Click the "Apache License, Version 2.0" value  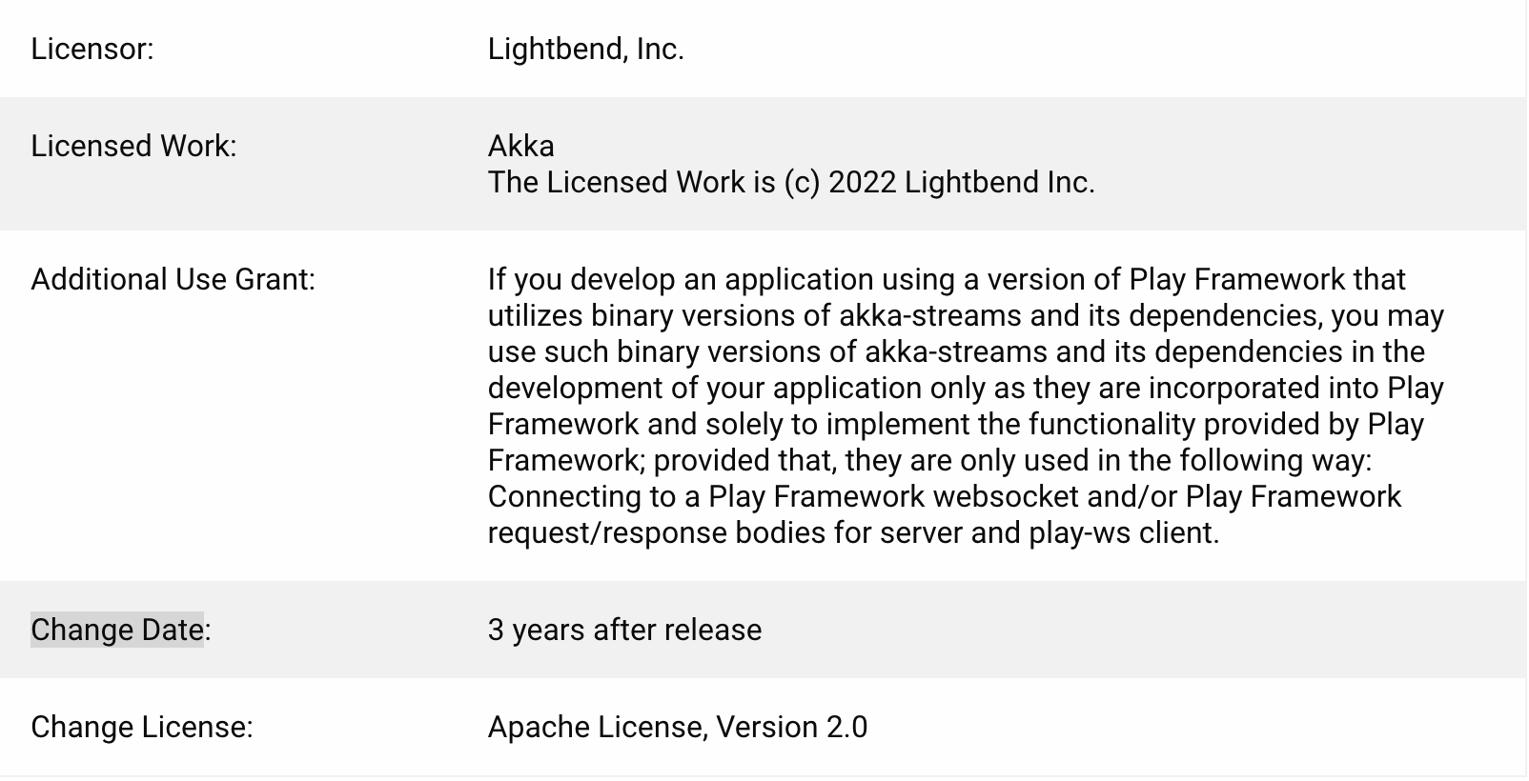pos(677,728)
